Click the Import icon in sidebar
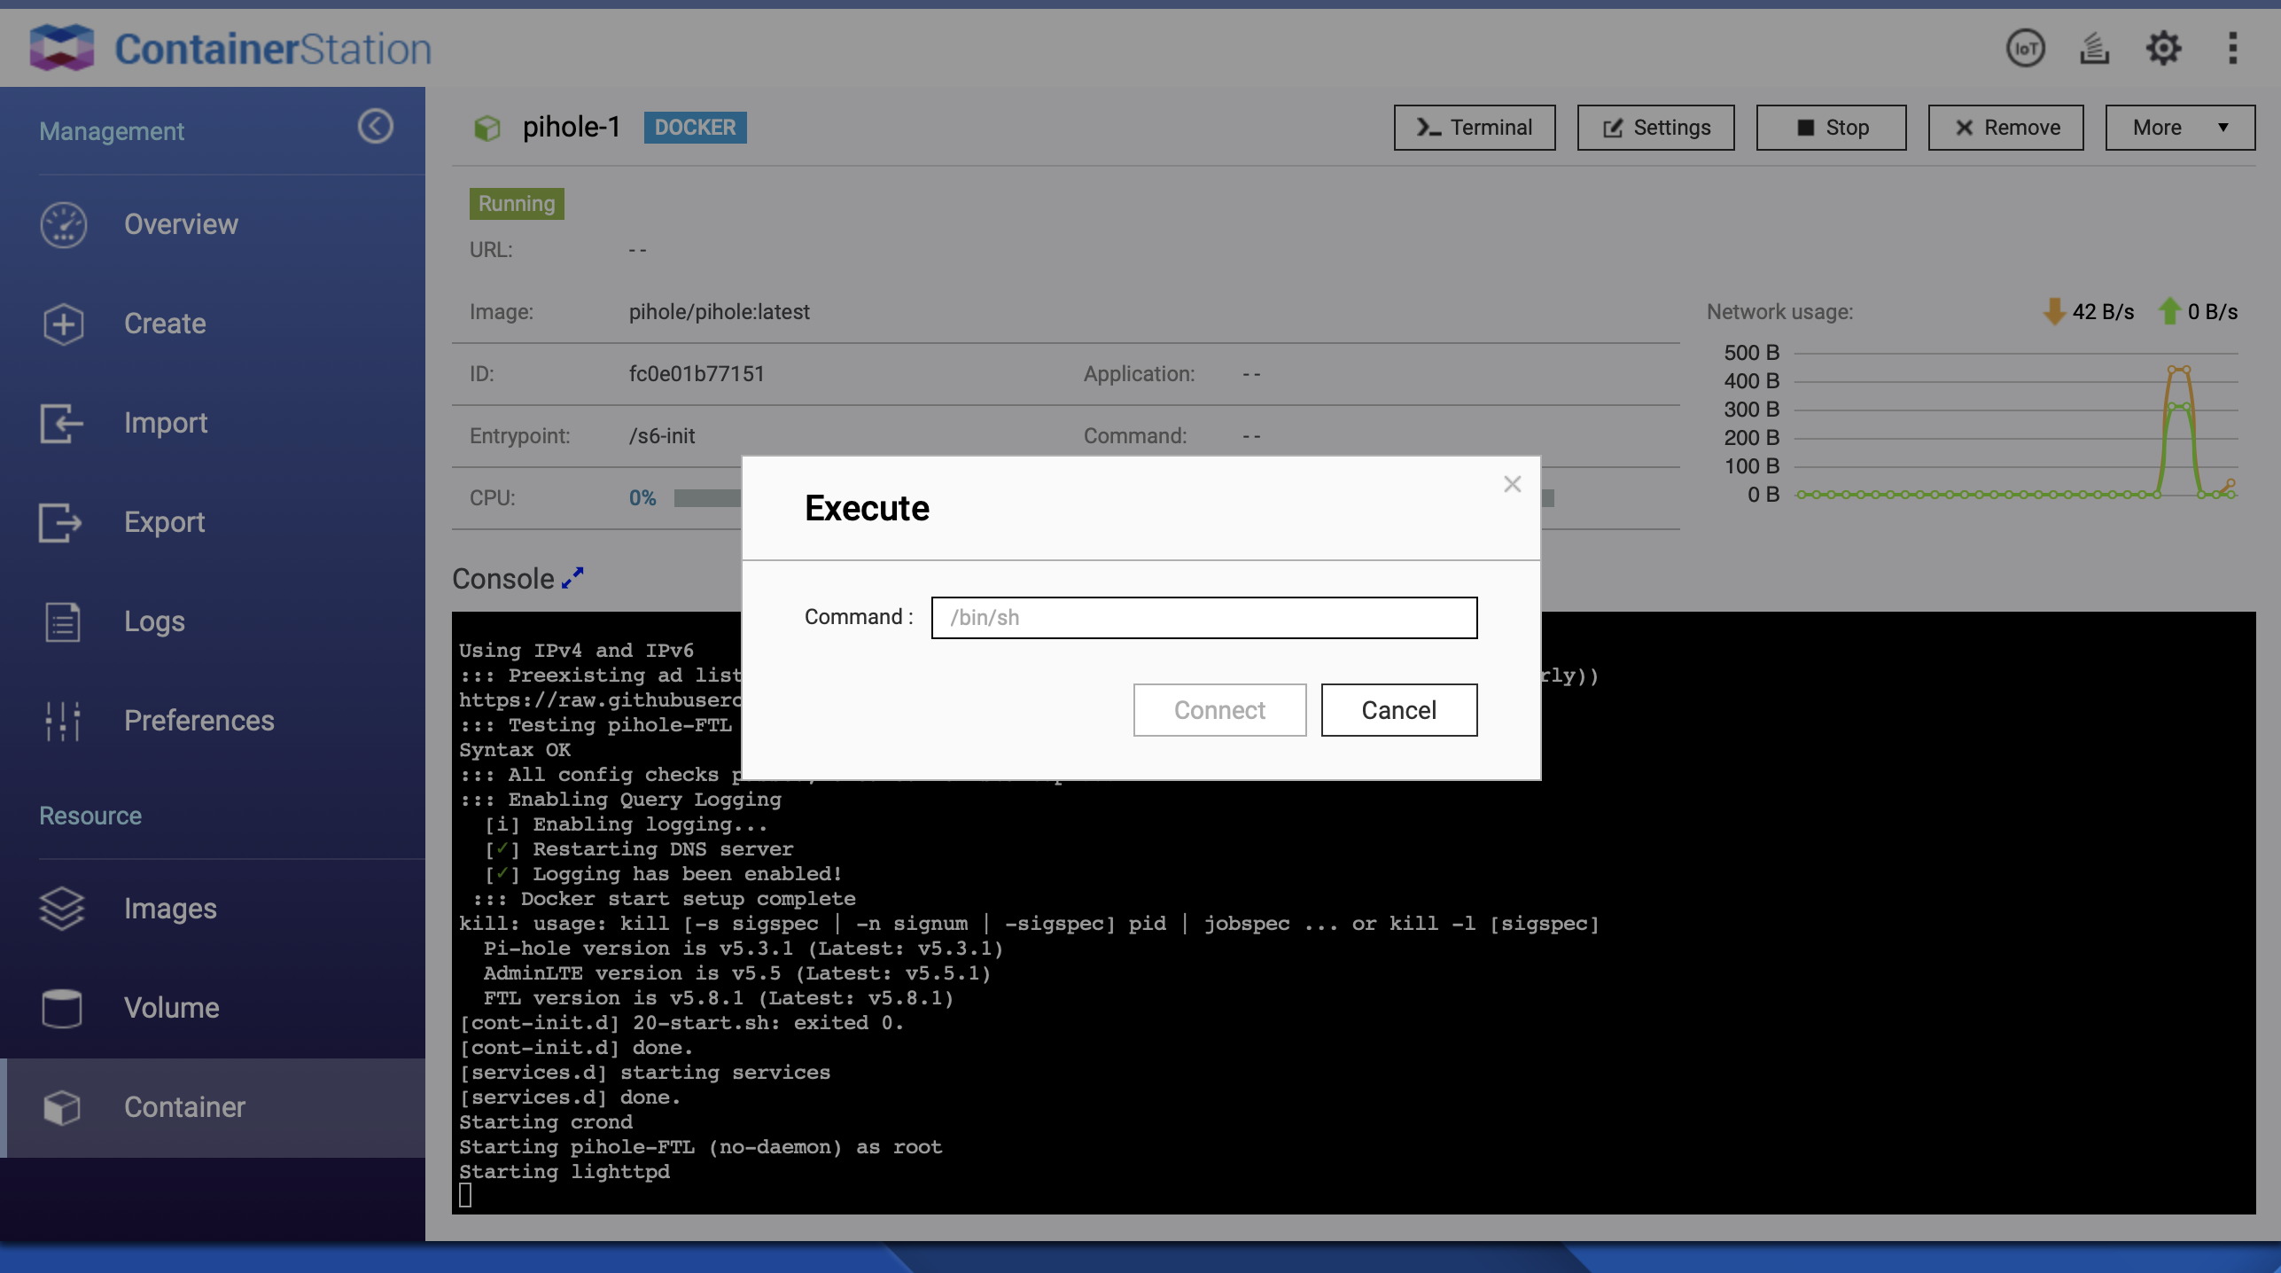 click(62, 423)
